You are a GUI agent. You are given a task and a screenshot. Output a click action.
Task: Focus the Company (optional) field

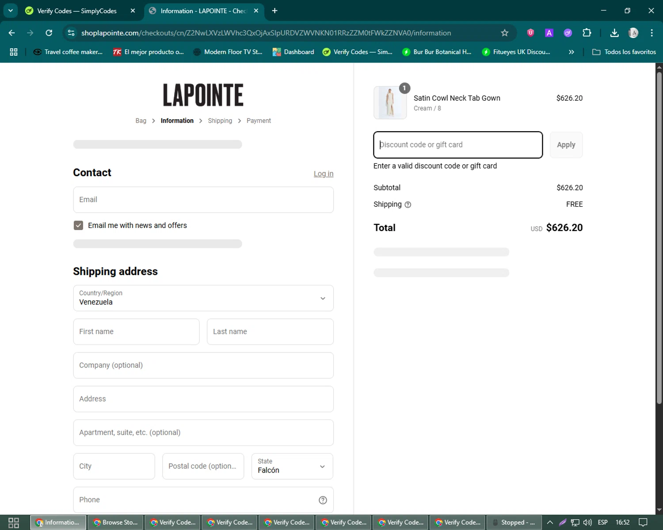pyautogui.click(x=203, y=365)
